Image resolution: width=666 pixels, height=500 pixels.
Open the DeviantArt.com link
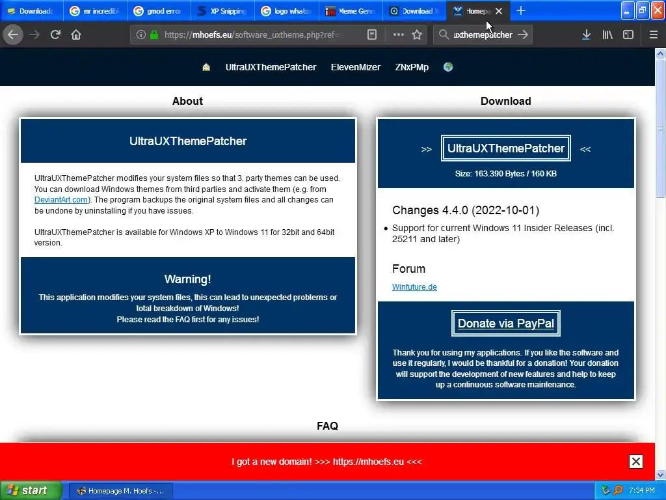pyautogui.click(x=61, y=200)
